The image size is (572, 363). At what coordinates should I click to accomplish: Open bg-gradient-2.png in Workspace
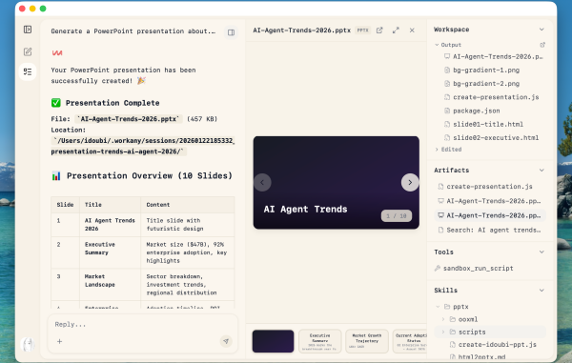485,84
